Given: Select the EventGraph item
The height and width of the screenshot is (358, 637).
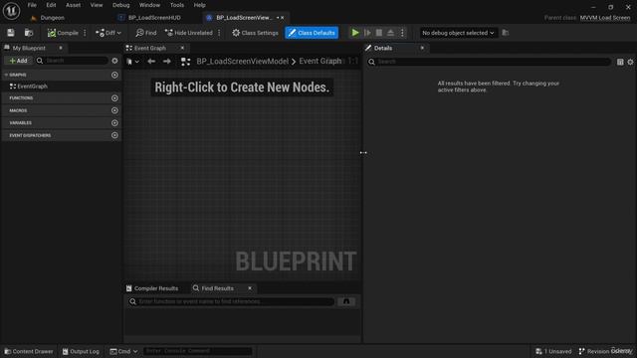Looking at the screenshot, I should coord(32,87).
